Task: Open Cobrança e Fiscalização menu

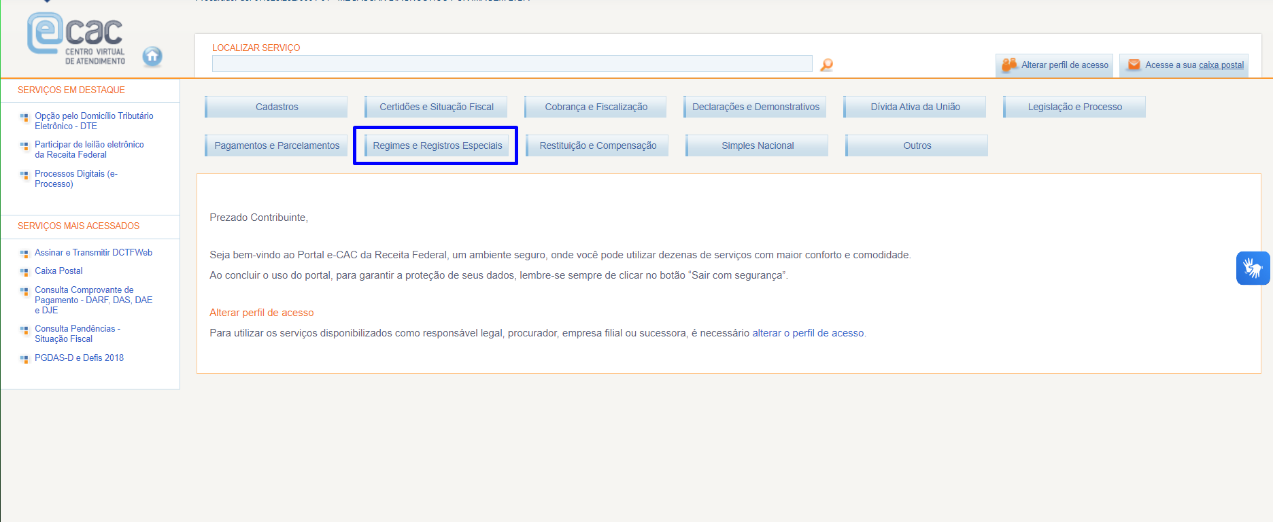Action: [x=596, y=107]
